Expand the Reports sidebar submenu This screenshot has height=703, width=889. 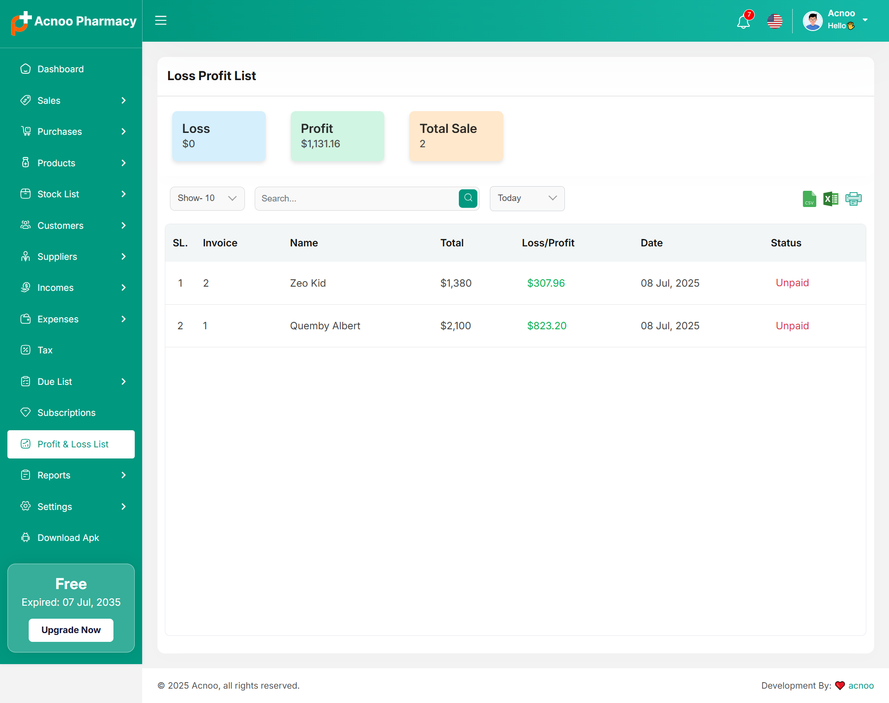[x=71, y=475]
